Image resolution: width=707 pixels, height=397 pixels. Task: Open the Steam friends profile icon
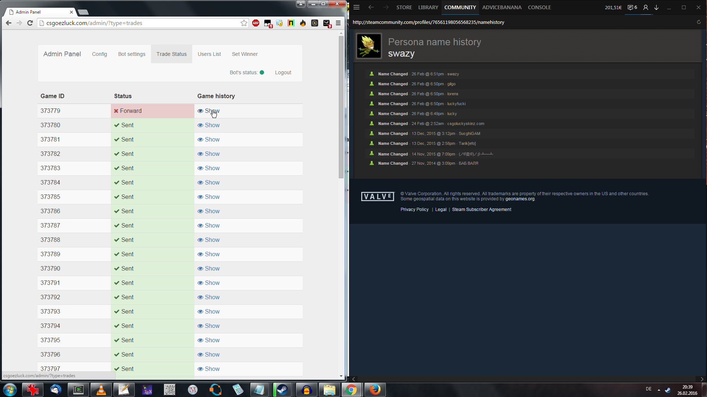point(646,7)
